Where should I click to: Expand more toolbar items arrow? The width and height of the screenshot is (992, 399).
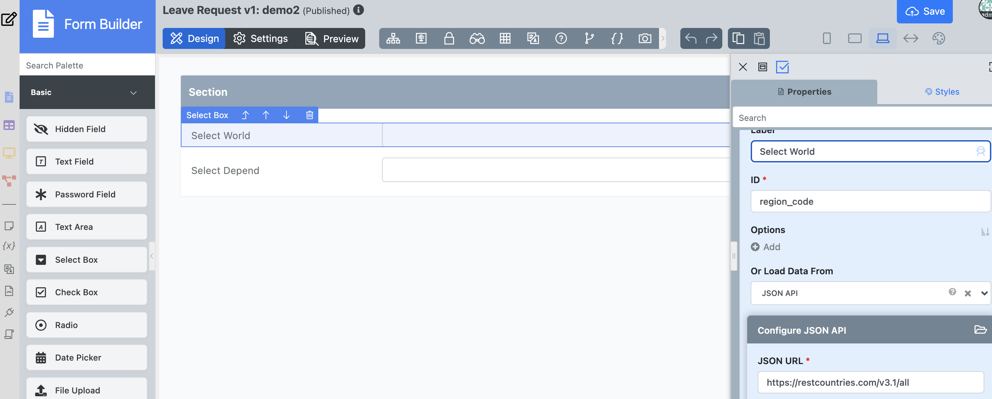point(662,38)
